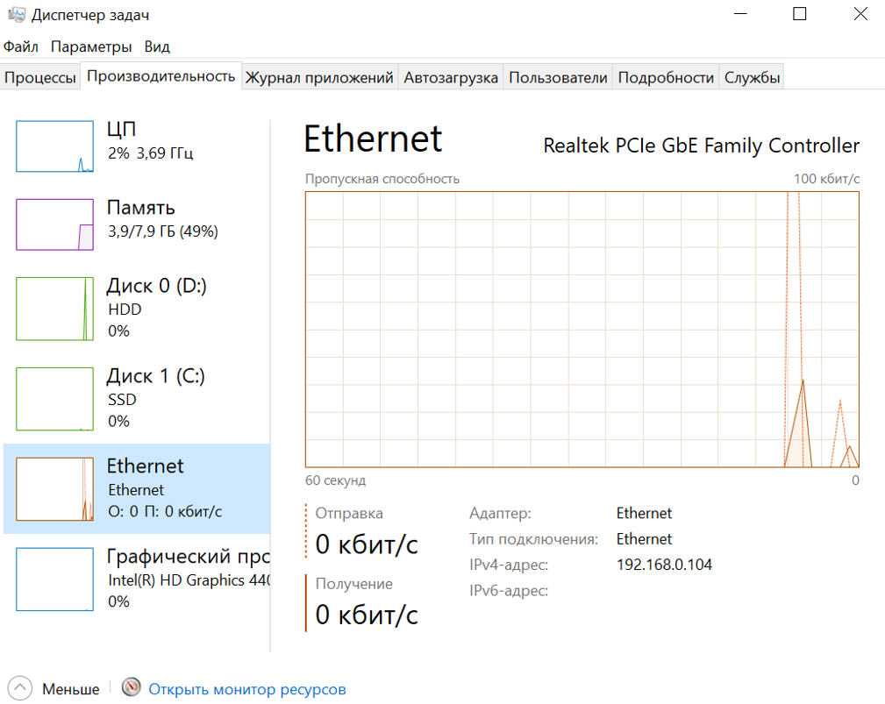Switch to the Процессы tab
The image size is (885, 704).
pos(40,77)
